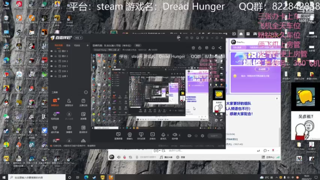Viewport: 320px width, 180px height.
Task: Click the Task View taskbar button
Action: [78, 177]
